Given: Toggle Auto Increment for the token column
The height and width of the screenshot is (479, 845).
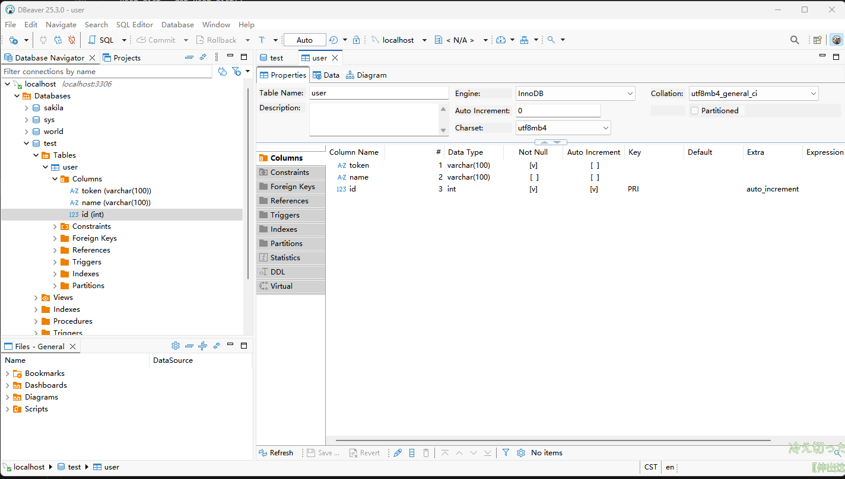Looking at the screenshot, I should pos(594,165).
